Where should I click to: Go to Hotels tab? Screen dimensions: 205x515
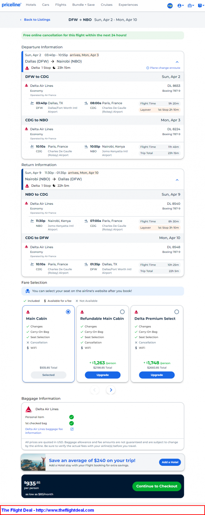pyautogui.click(x=31, y=5)
